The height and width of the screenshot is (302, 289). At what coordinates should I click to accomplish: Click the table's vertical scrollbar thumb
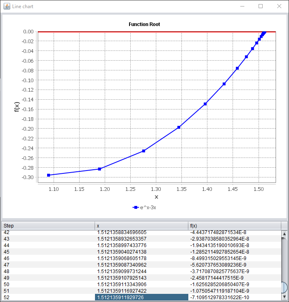[x=285, y=288]
